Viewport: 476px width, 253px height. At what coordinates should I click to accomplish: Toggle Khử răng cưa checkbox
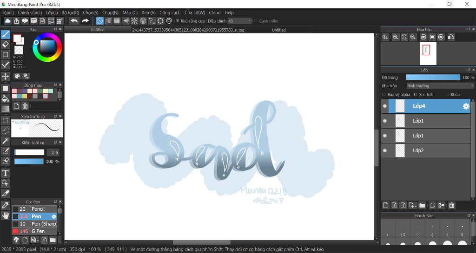(x=178, y=21)
